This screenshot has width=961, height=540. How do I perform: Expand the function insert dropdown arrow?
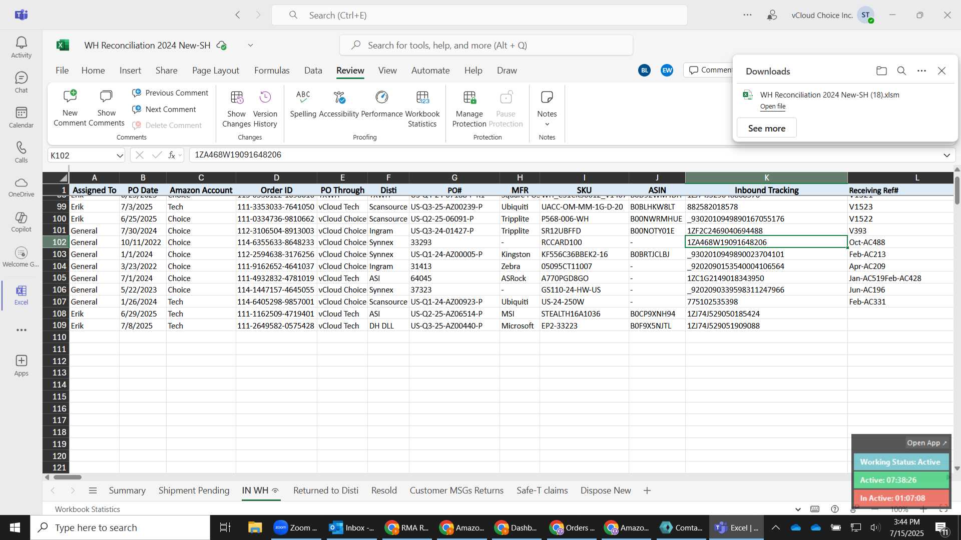pos(180,155)
